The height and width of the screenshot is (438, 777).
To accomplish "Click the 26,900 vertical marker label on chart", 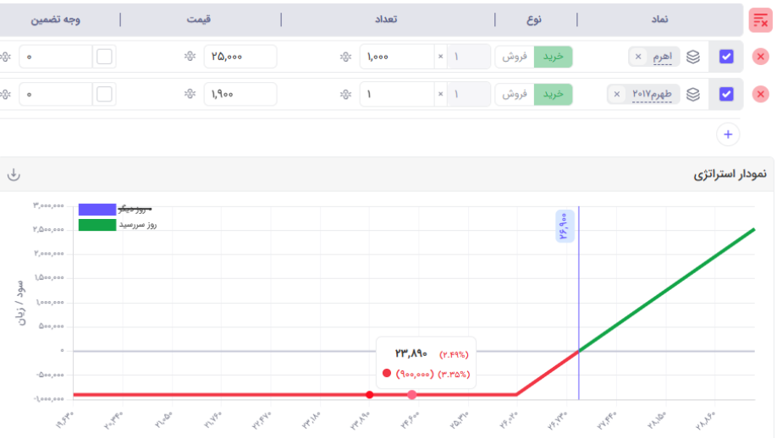I will tap(565, 226).
